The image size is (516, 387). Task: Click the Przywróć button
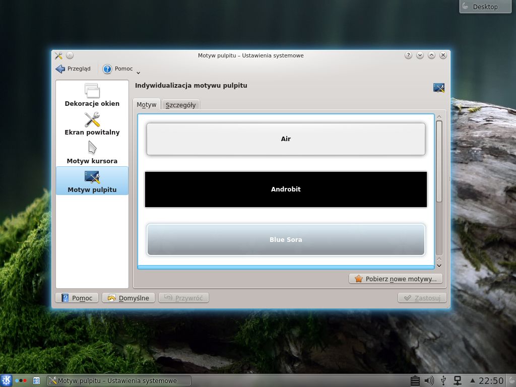pos(183,298)
